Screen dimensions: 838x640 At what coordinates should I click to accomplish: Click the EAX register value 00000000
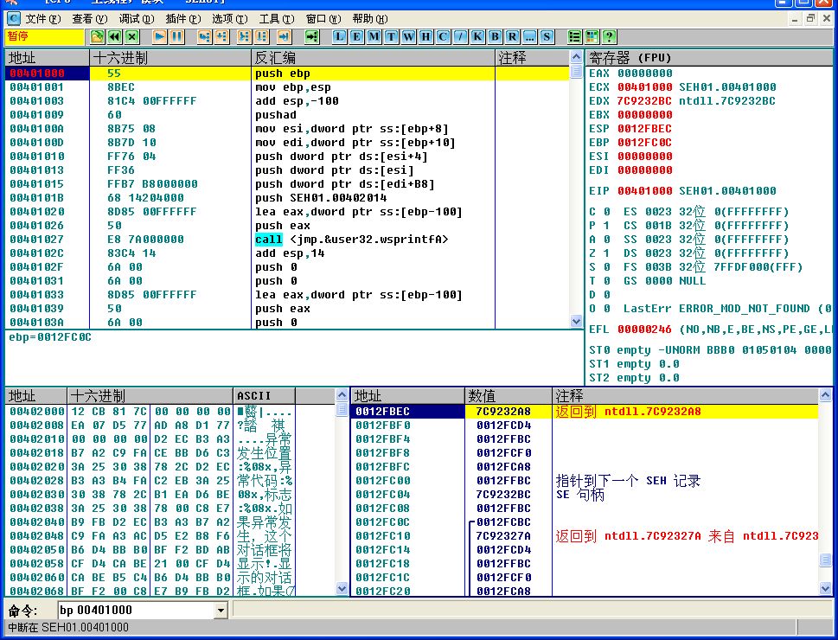tap(645, 74)
